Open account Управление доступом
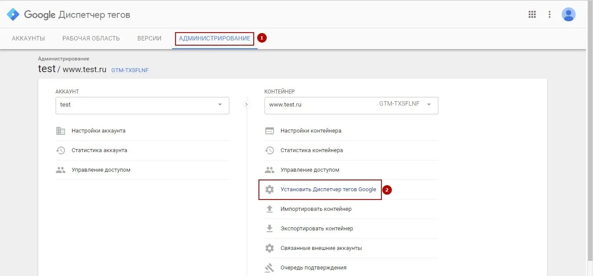The height and width of the screenshot is (276, 593). coord(101,170)
